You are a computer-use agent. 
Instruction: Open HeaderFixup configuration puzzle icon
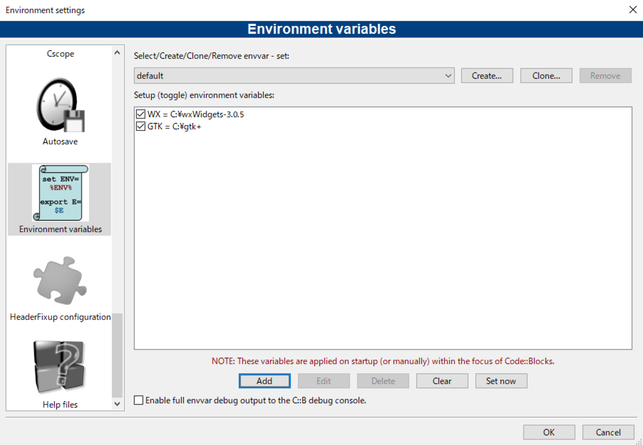click(60, 281)
